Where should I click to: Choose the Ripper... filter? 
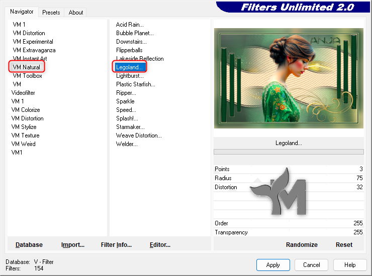[x=126, y=93]
